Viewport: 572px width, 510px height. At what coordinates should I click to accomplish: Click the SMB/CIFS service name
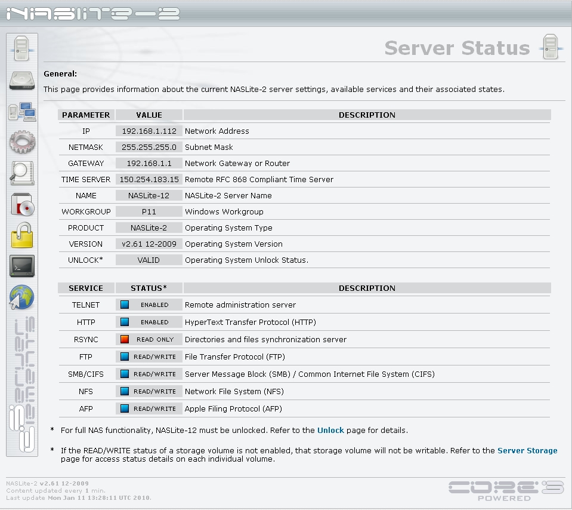click(86, 374)
